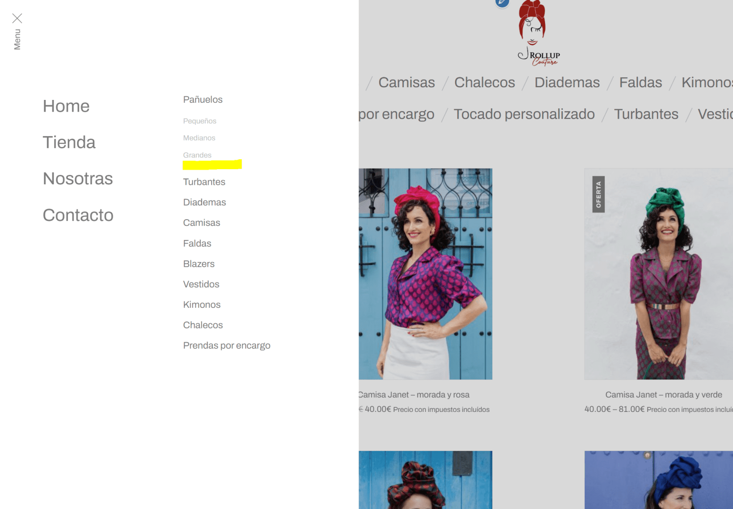Screen dimensions: 733x509
Task: Click the blue edit pencil icon
Action: coord(502,3)
